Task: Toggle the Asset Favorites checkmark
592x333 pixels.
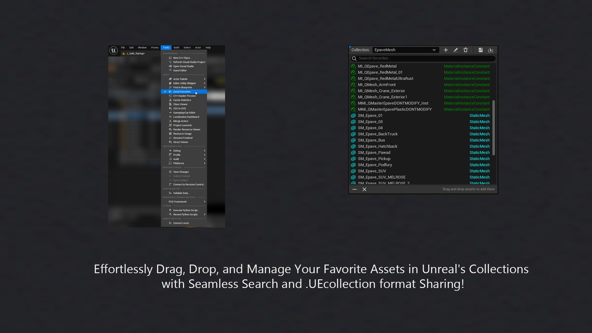Action: tap(165, 92)
